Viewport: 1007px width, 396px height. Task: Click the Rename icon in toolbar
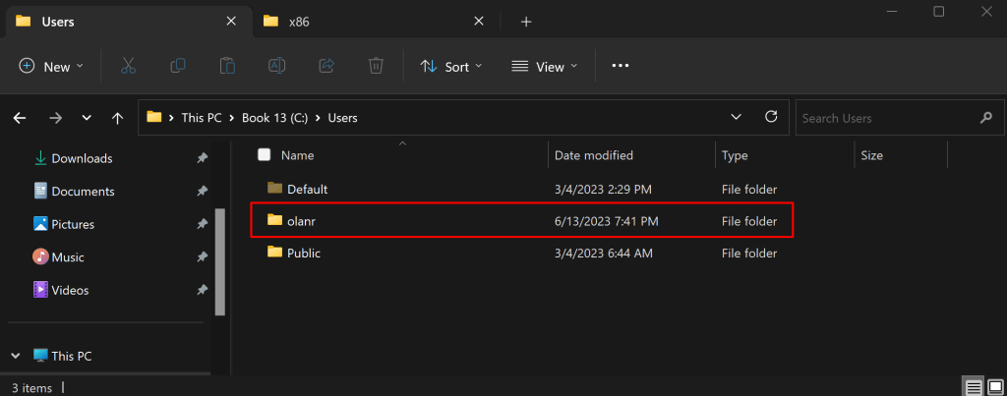277,66
